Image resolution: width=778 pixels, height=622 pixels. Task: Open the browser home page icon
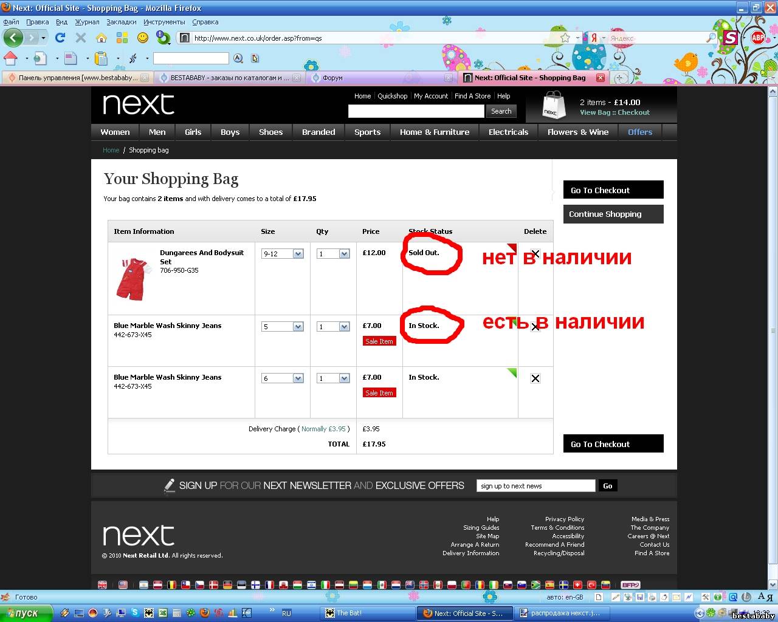[102, 38]
